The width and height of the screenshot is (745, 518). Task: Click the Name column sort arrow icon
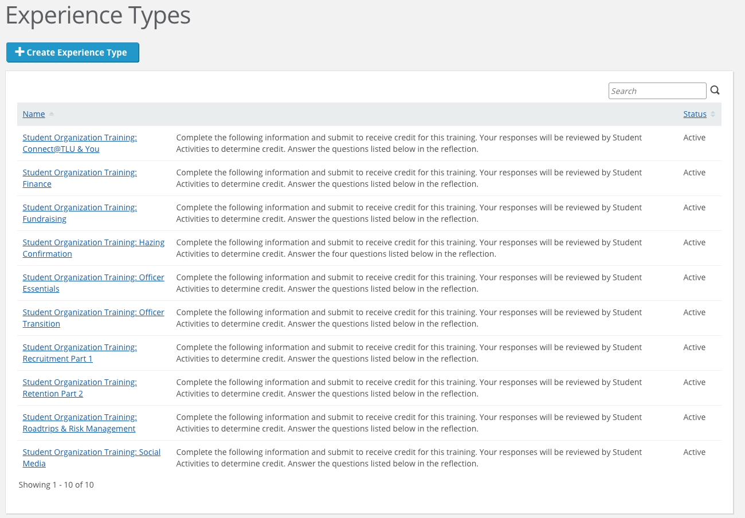click(52, 114)
